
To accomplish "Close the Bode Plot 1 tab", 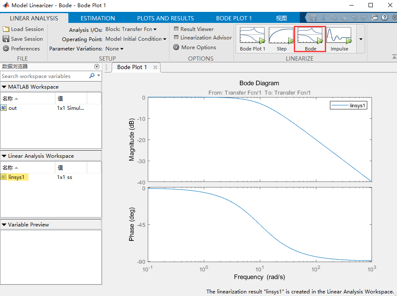I will (x=155, y=67).
